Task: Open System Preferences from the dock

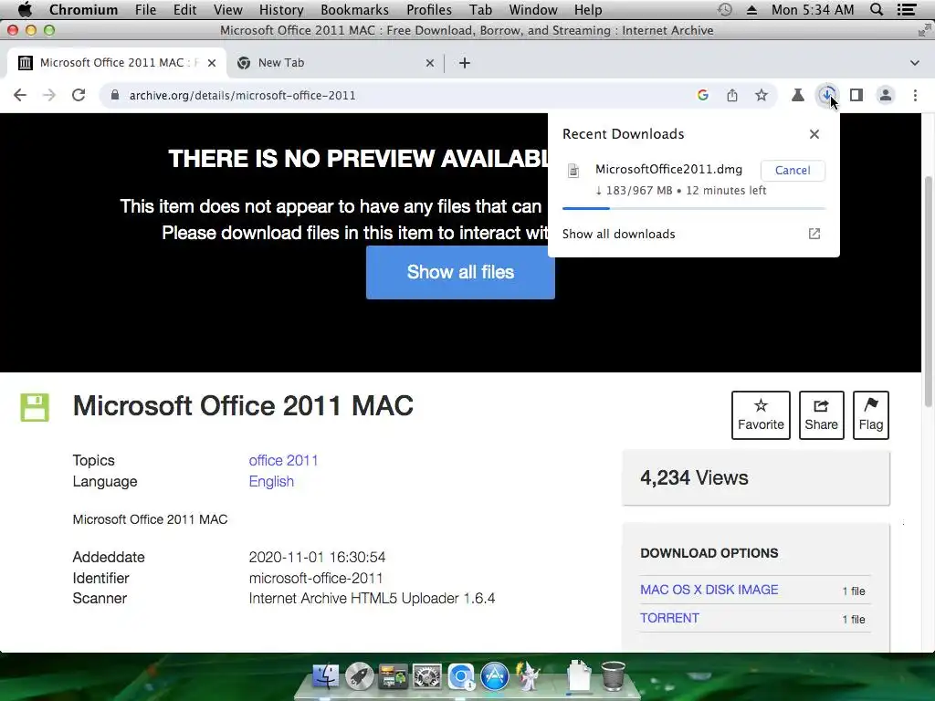Action: 427,676
